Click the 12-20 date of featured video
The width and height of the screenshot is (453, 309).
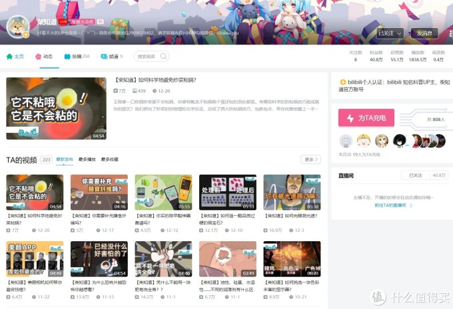161,91
